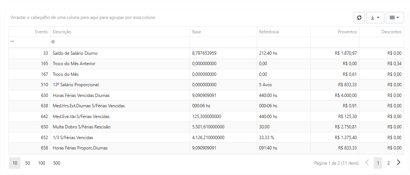Select page 1 in pagination
410x175 pixels.
378,163
